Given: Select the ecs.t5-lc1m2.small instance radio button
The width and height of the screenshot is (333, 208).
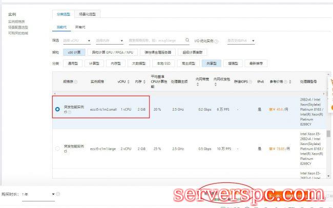Looking at the screenshot, I should click(x=57, y=110).
